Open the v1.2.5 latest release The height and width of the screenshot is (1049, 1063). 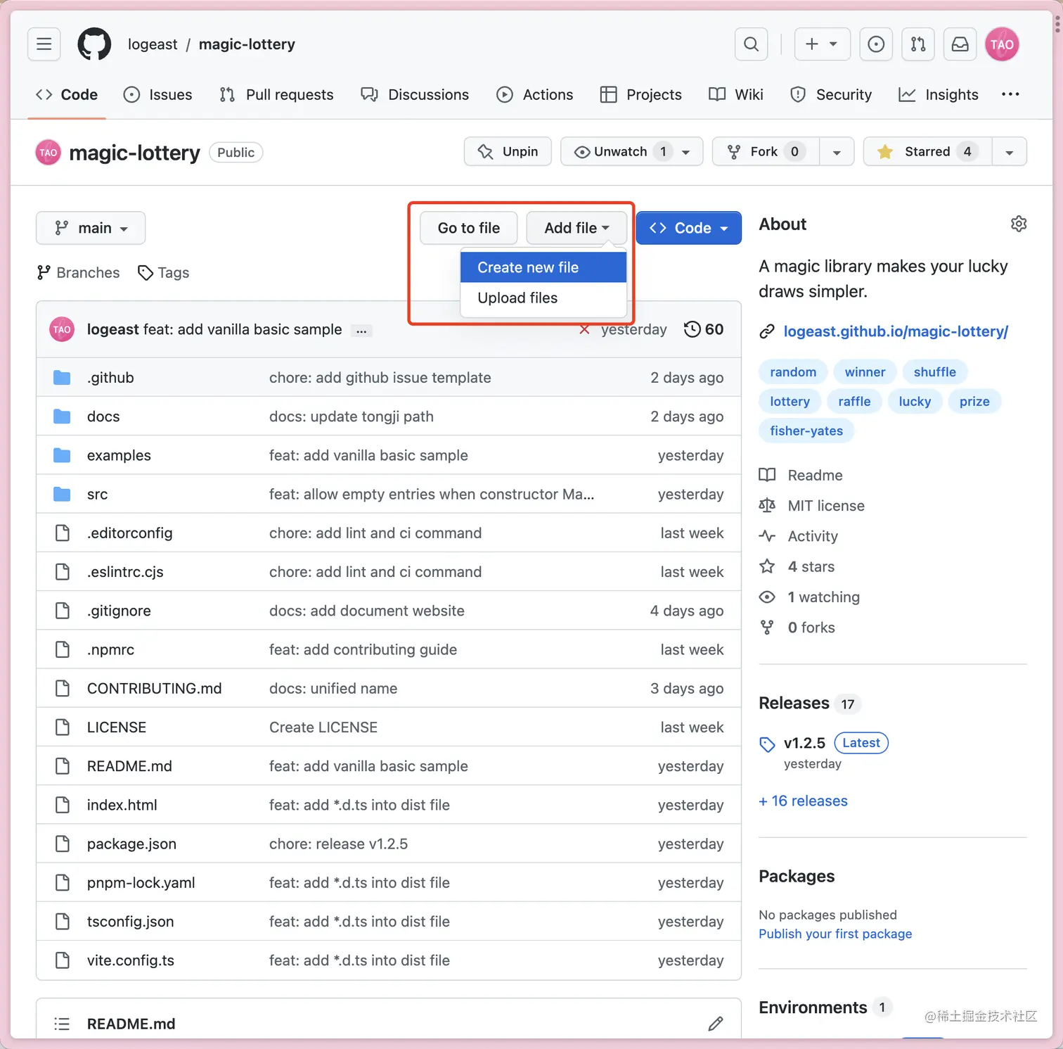coord(804,743)
